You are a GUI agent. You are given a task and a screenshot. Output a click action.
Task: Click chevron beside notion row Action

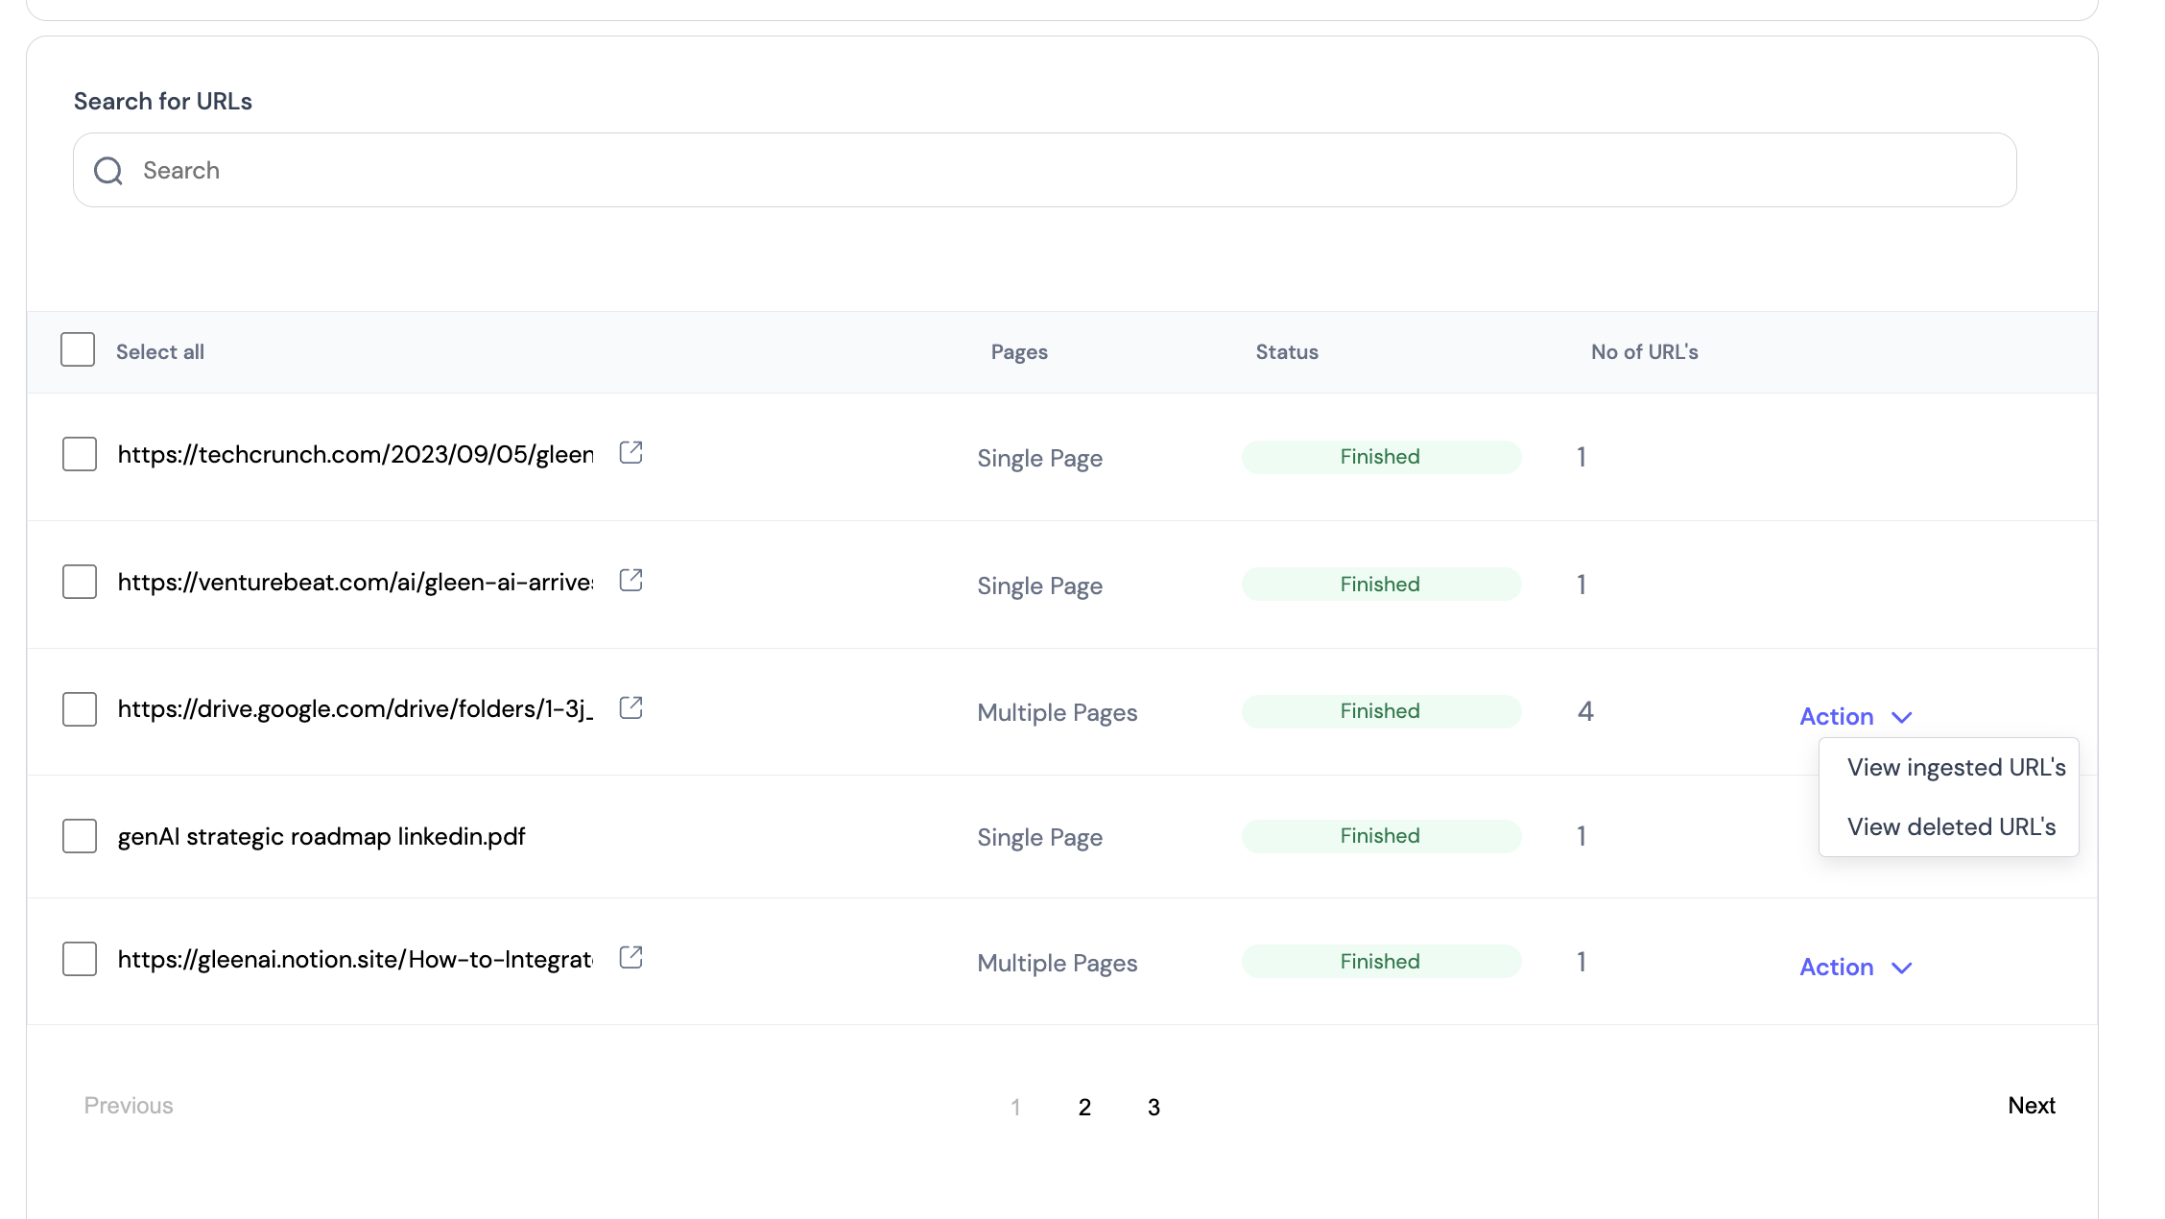coord(1901,968)
